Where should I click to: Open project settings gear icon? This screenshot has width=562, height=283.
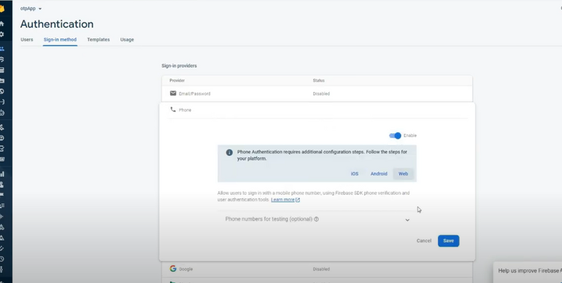coord(2,34)
